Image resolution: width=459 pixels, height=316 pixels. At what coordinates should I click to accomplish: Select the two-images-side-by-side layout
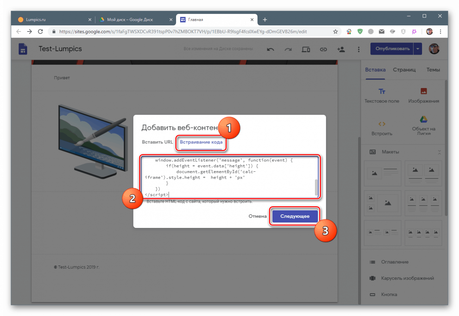point(423,173)
